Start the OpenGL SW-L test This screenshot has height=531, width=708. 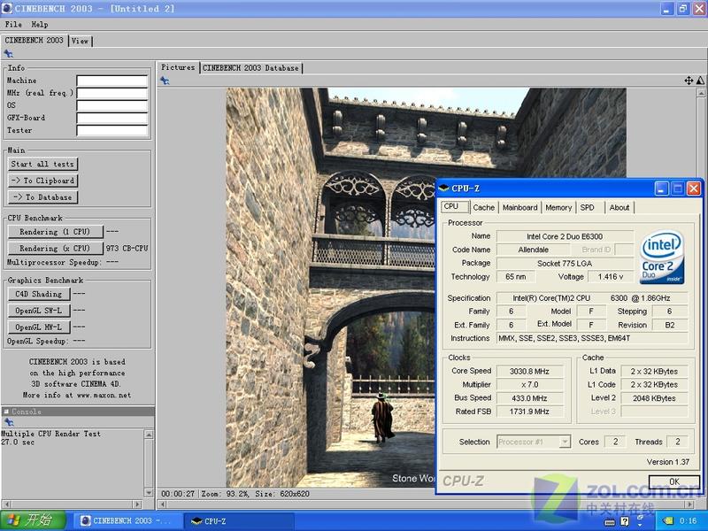[x=39, y=311]
